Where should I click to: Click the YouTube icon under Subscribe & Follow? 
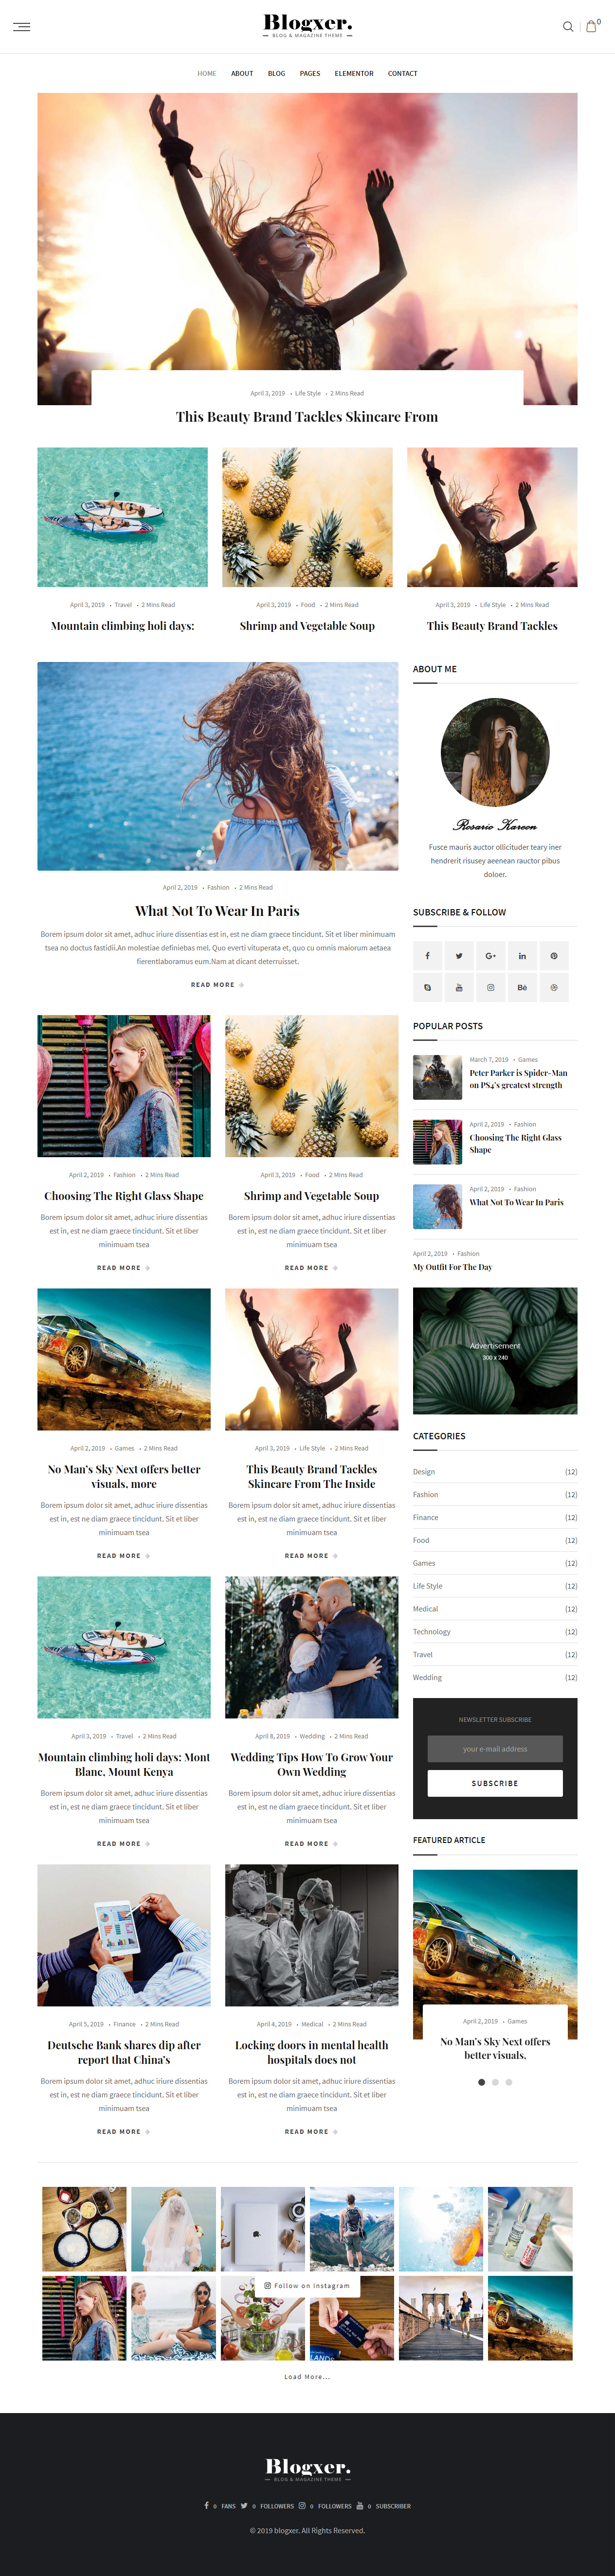tap(459, 987)
